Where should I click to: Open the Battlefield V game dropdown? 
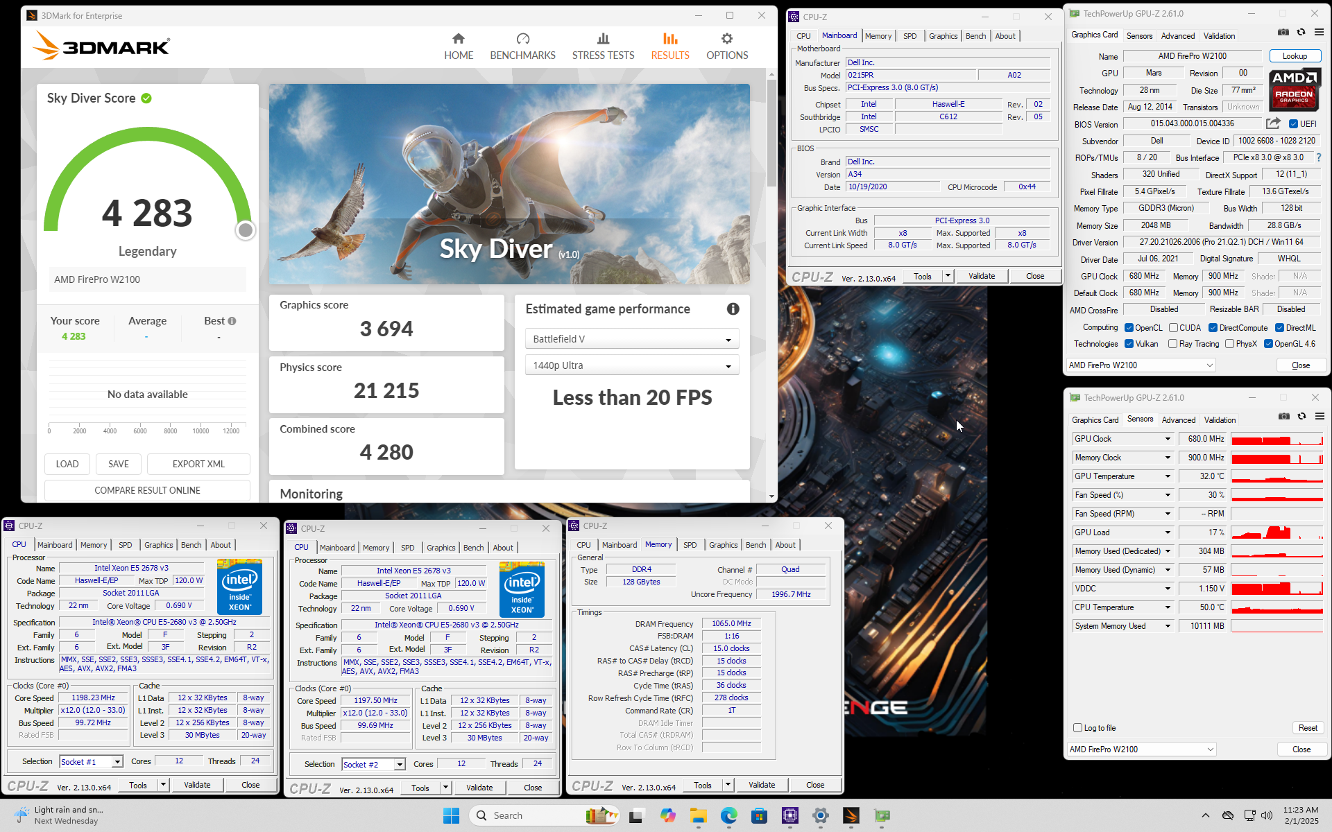click(x=631, y=339)
